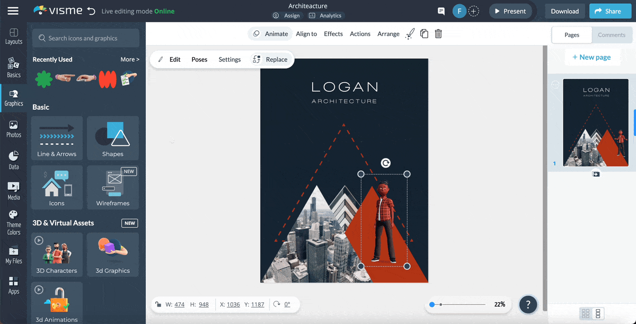Duplicate the selection using the copy icon
The width and height of the screenshot is (636, 324).
click(x=423, y=33)
